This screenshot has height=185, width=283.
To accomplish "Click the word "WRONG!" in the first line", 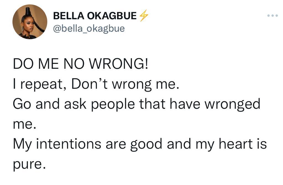I will click(119, 64).
